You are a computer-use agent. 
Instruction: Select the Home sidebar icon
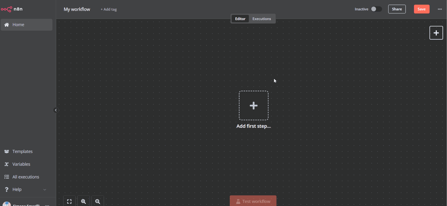[x=6, y=24]
